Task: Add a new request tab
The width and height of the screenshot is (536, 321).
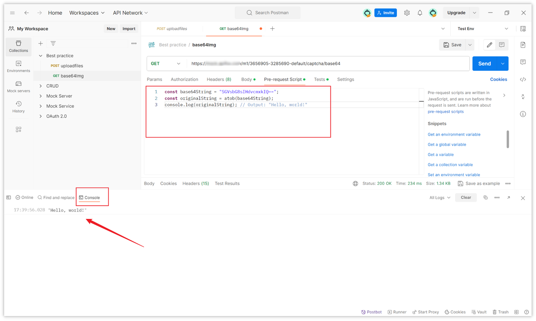Action: click(x=272, y=29)
